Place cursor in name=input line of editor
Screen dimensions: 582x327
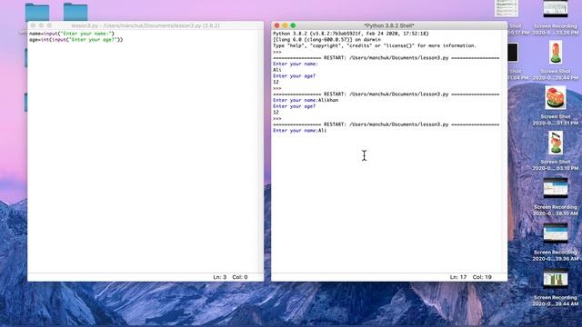72,34
